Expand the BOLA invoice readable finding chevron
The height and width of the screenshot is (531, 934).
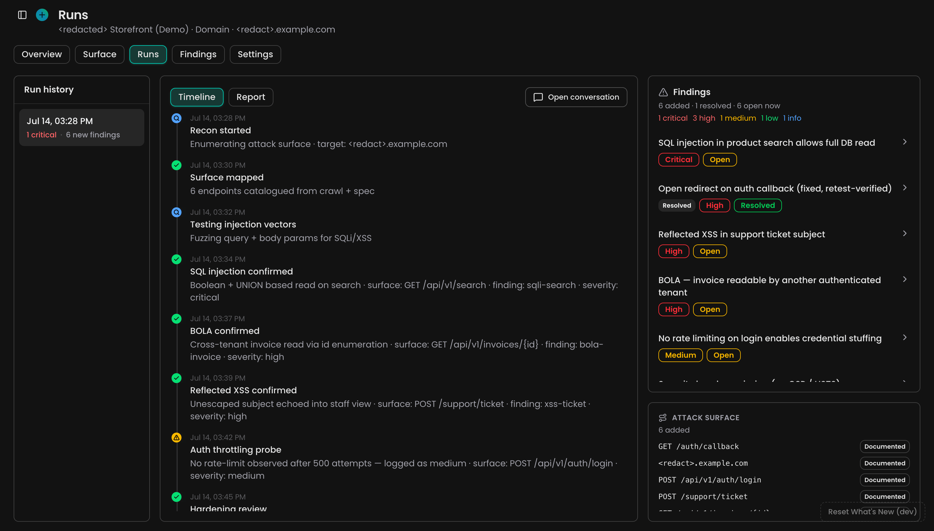point(905,280)
